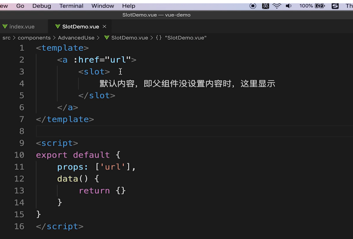Open the Help menu
This screenshot has height=239, width=353.
point(129,6)
